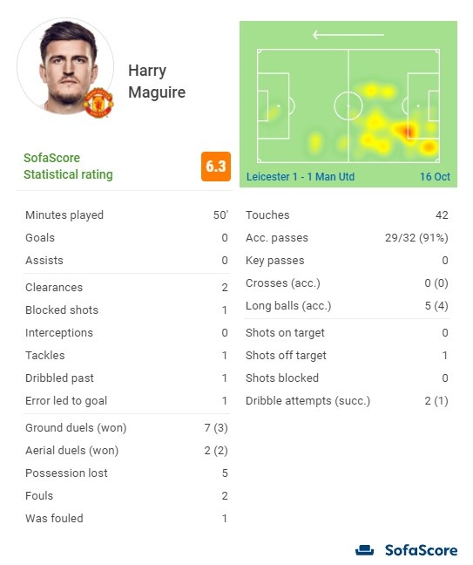Click Harry Maguire's profile photo
The height and width of the screenshot is (565, 473).
[x=65, y=66]
